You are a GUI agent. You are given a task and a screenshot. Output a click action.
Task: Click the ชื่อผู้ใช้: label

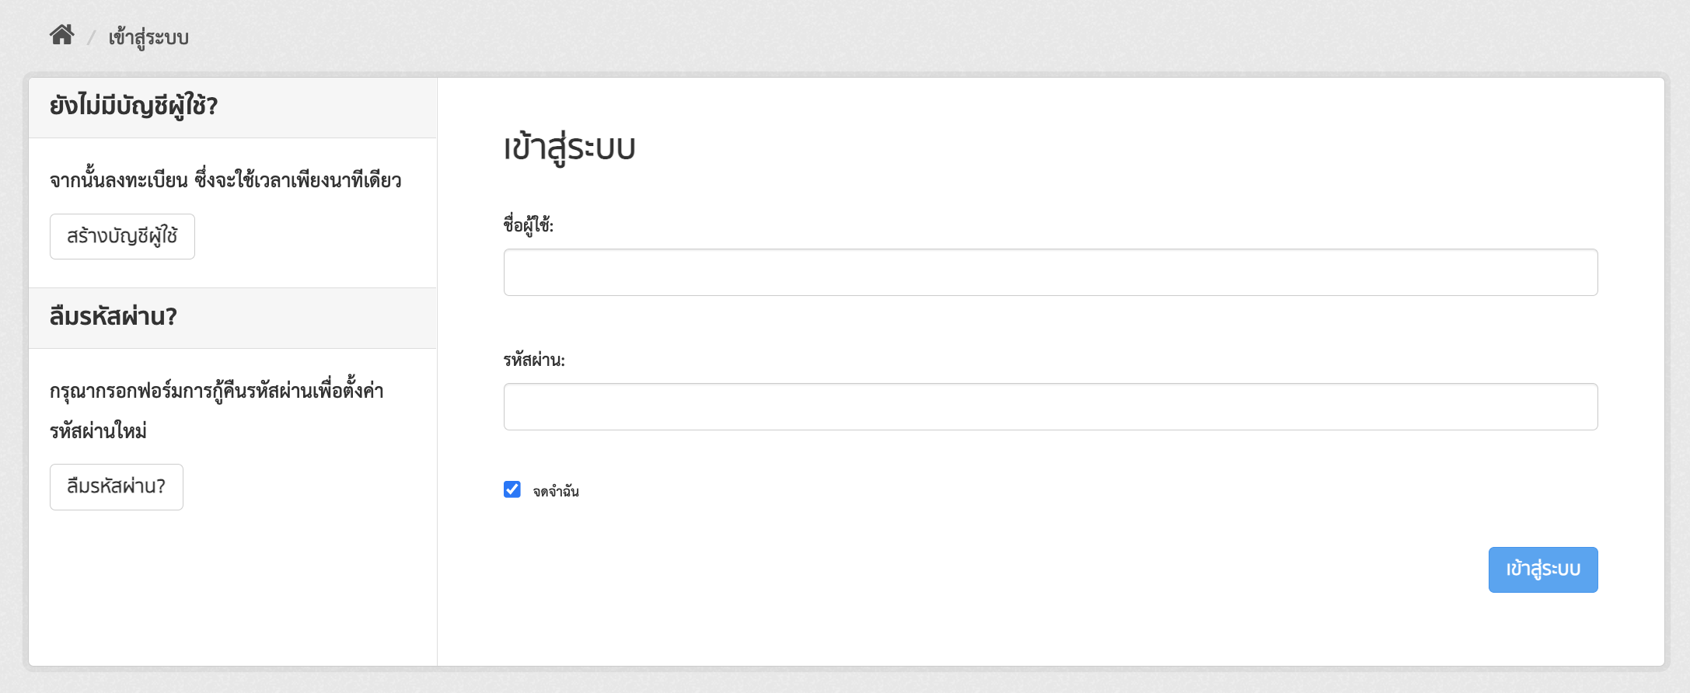pyautogui.click(x=529, y=225)
